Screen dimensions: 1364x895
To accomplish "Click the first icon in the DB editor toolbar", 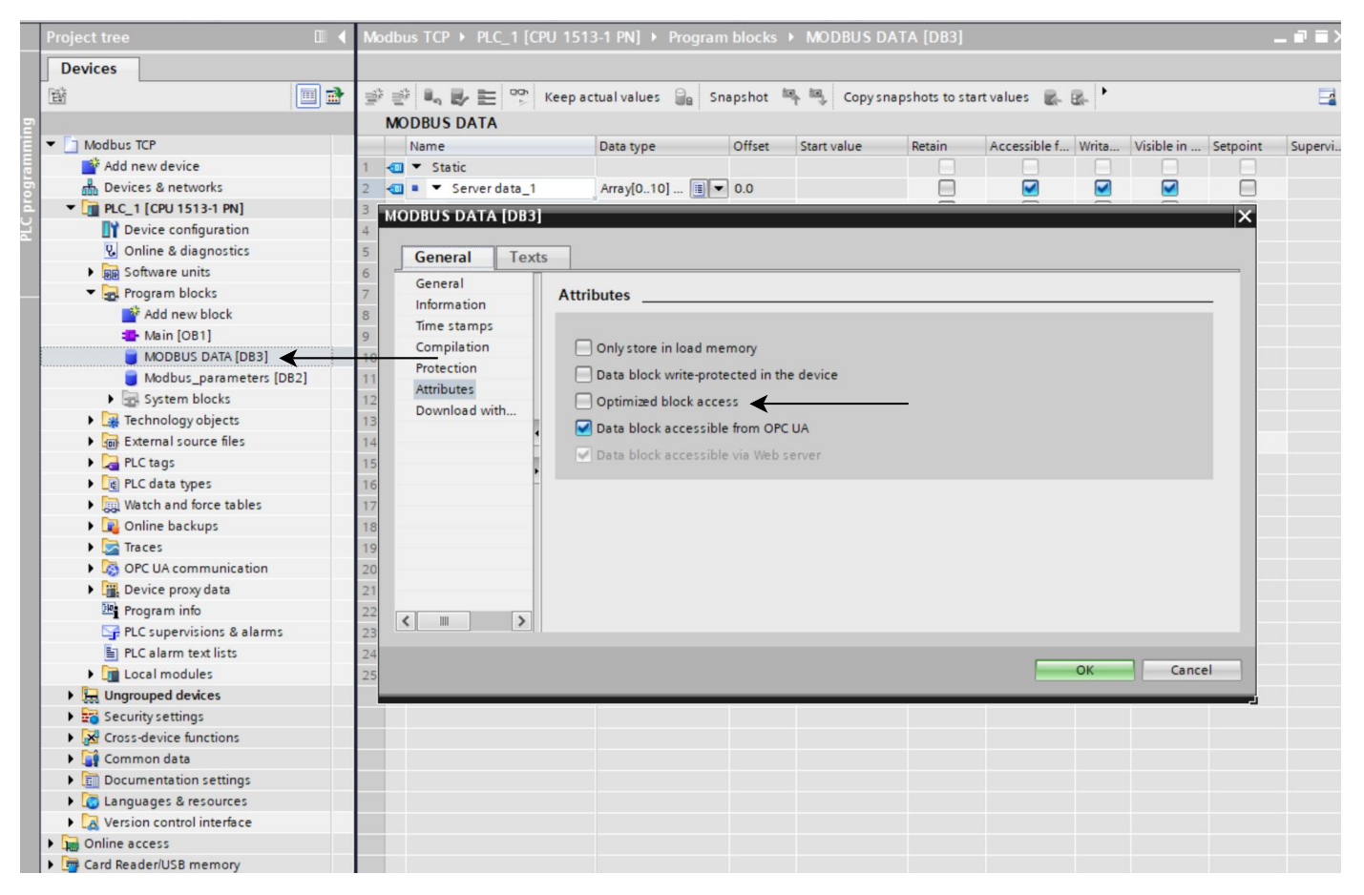I will [x=374, y=96].
